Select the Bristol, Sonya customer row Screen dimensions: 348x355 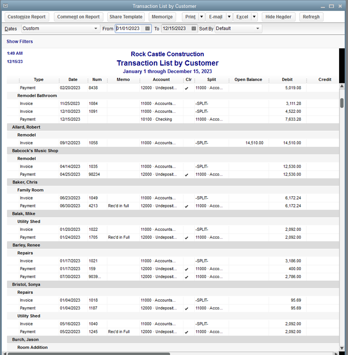pos(173,284)
